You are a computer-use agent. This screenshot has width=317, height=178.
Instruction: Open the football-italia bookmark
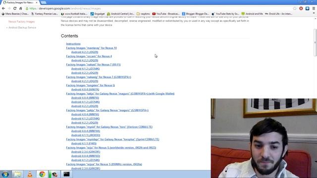tap(74, 14)
